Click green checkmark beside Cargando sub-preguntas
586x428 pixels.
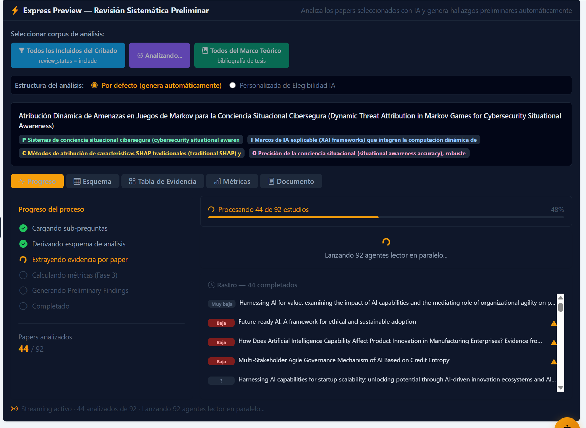(x=23, y=228)
